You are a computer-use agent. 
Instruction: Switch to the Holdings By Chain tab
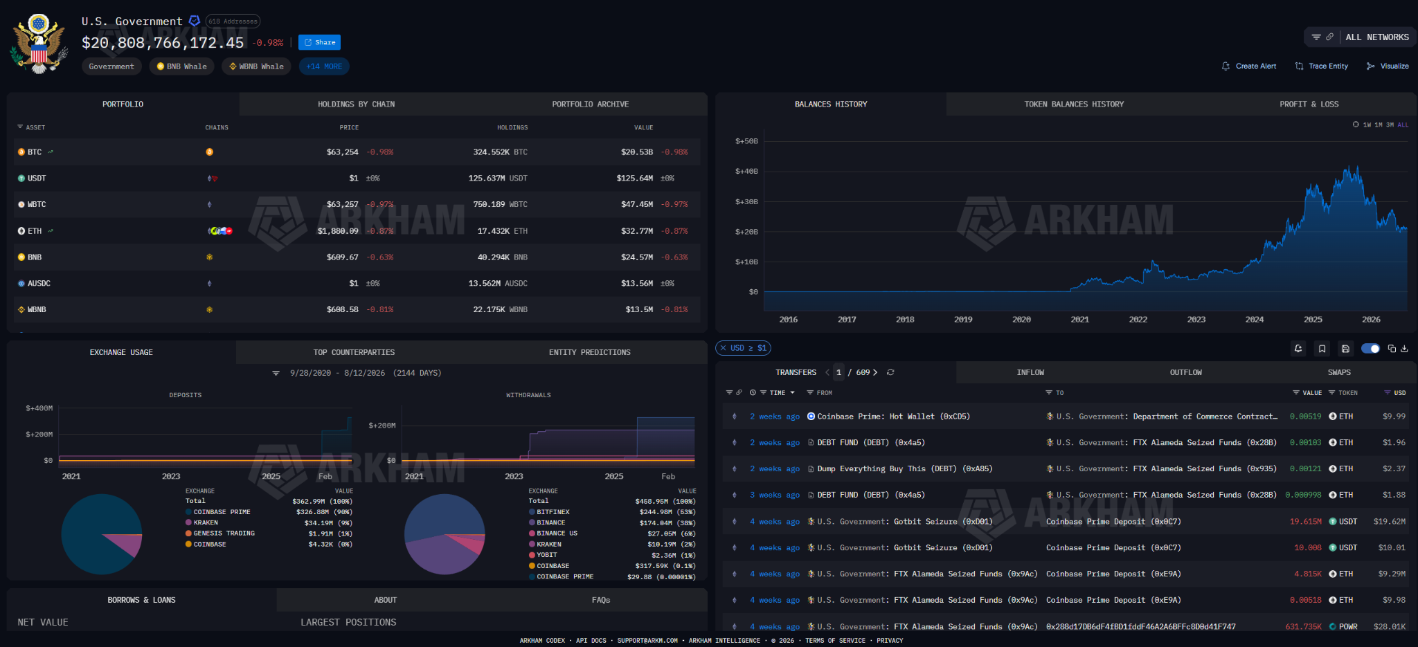click(356, 104)
